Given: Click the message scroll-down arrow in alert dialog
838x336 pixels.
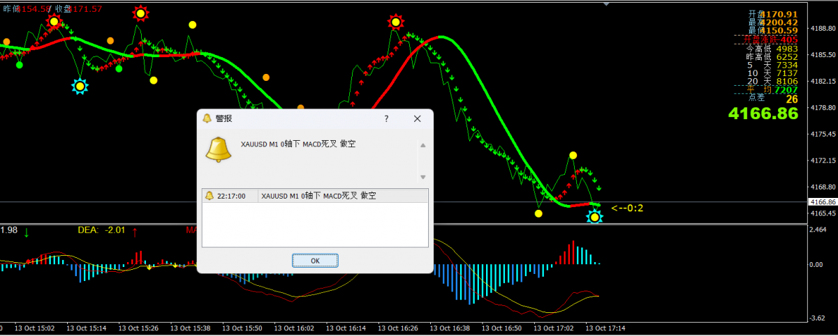Looking at the screenshot, I should pyautogui.click(x=422, y=177).
